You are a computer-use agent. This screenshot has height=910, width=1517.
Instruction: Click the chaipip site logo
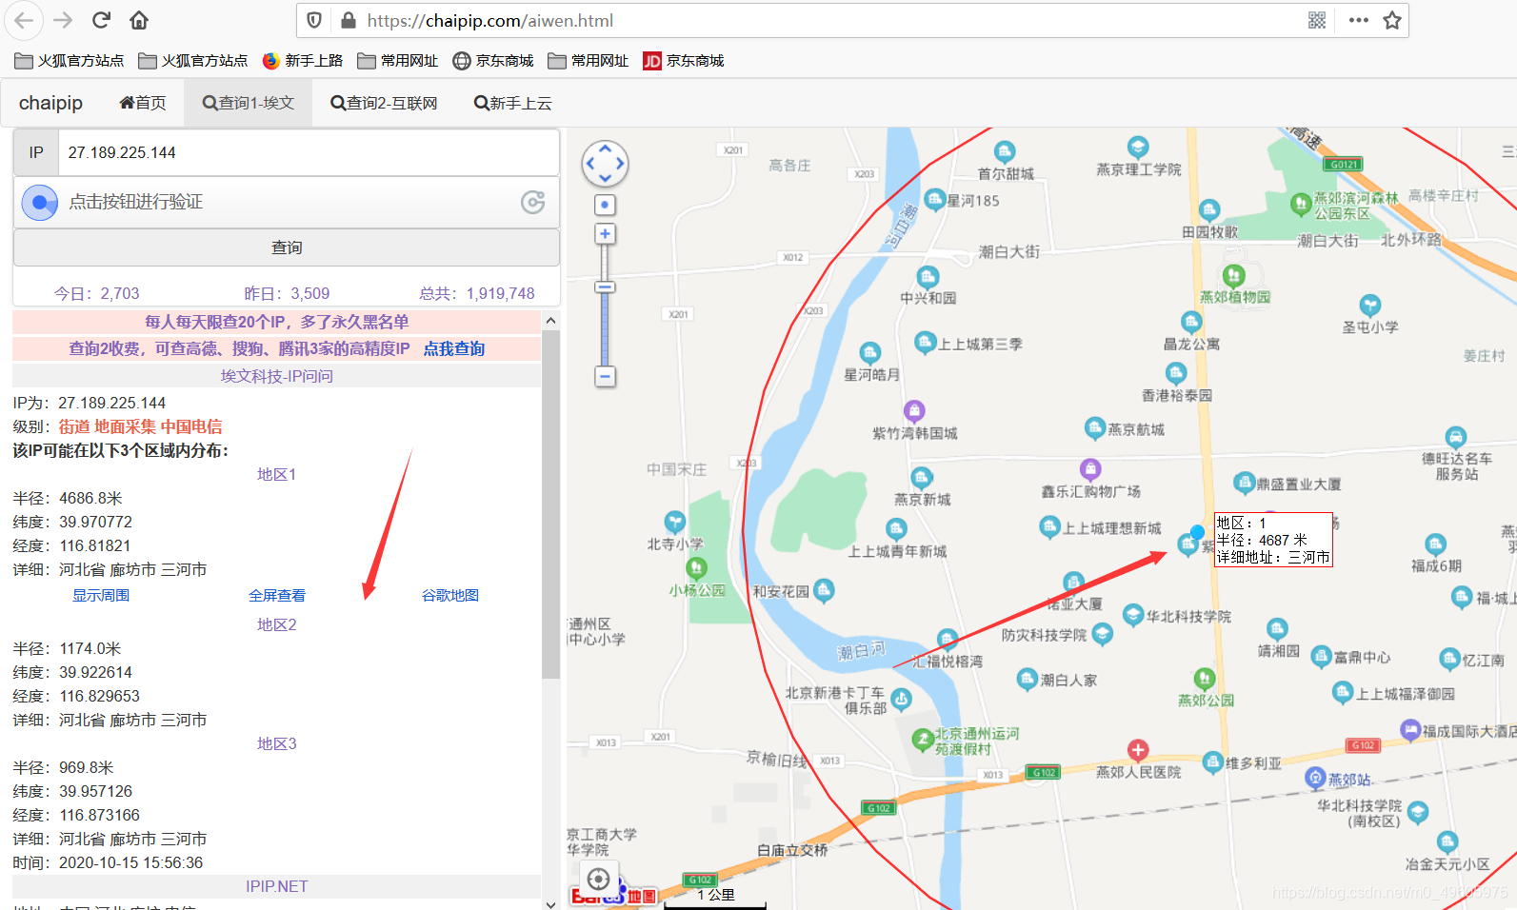(50, 103)
